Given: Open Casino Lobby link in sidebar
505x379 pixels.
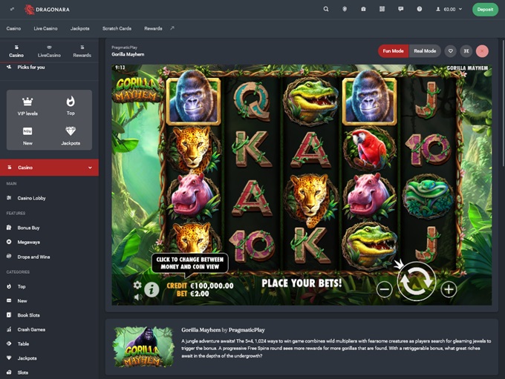Looking at the screenshot, I should 31,198.
